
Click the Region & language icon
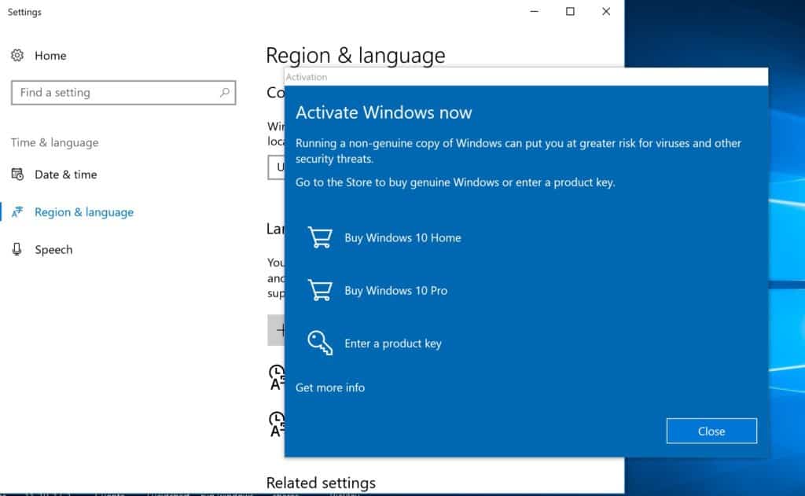17,212
